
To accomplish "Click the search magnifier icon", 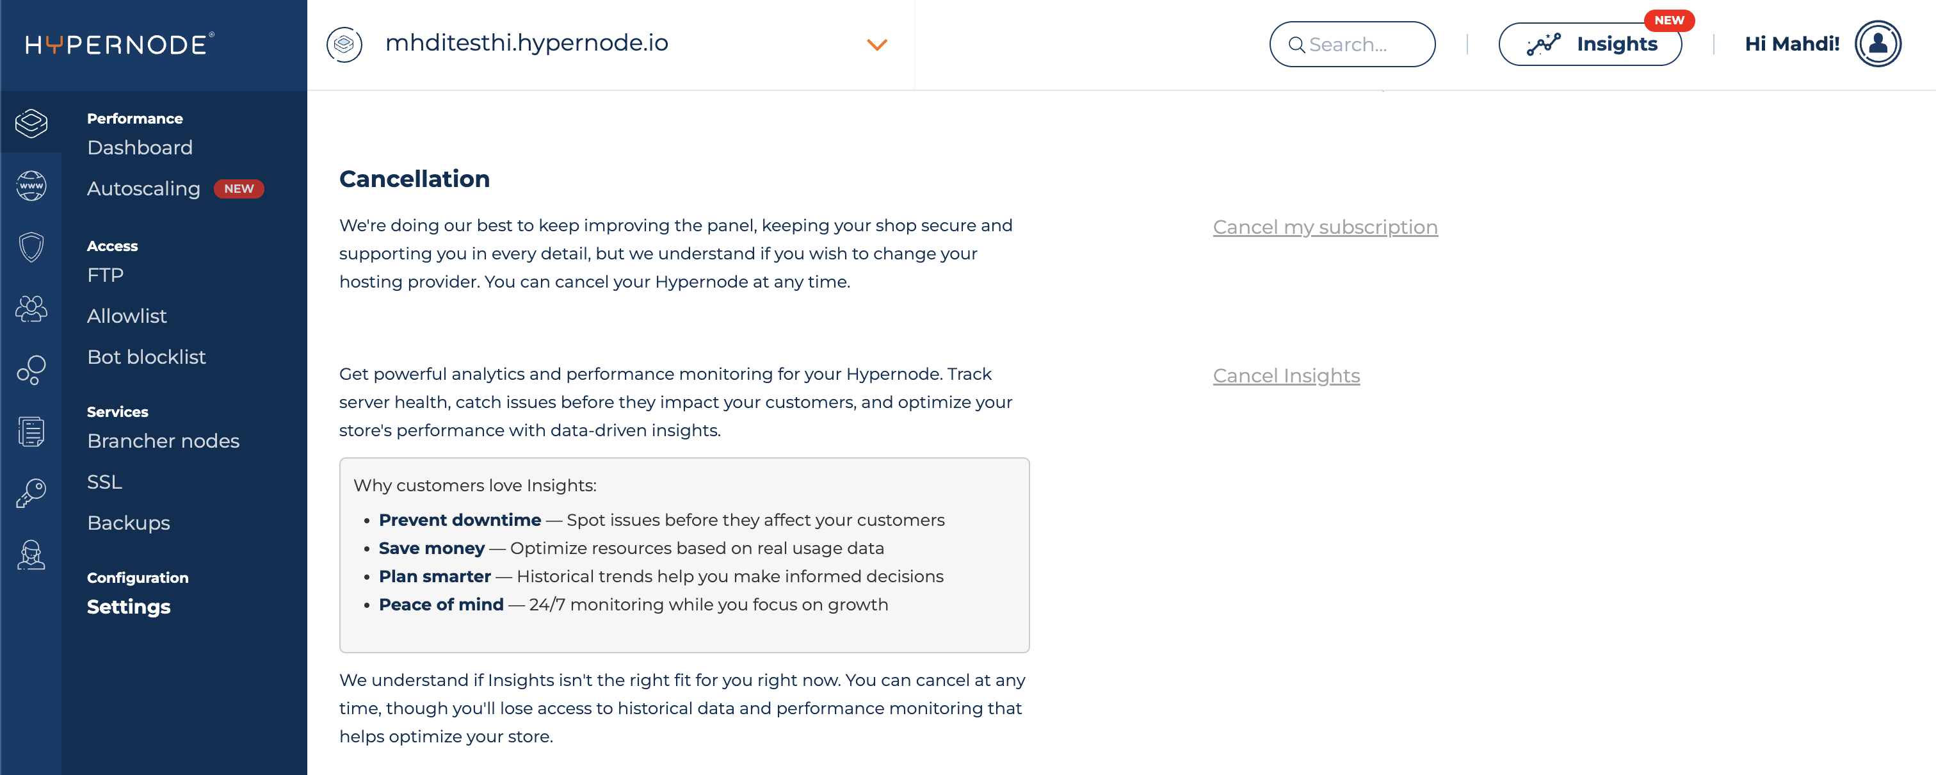I will tap(1296, 45).
